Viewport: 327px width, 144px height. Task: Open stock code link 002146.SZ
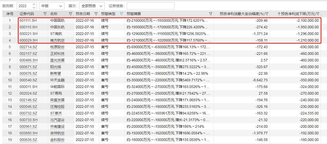pyautogui.click(x=28, y=100)
